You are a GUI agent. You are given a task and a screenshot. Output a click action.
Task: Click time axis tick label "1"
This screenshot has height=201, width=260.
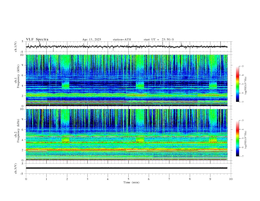click(46, 179)
